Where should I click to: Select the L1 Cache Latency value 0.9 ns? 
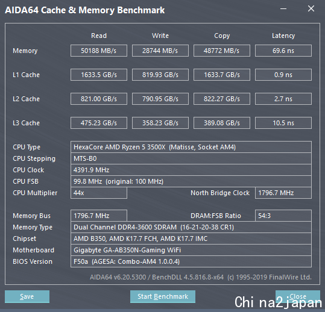[283, 75]
